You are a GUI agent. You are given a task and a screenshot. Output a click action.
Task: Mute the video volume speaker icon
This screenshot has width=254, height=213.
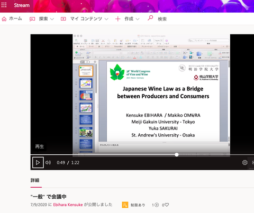click(x=48, y=162)
